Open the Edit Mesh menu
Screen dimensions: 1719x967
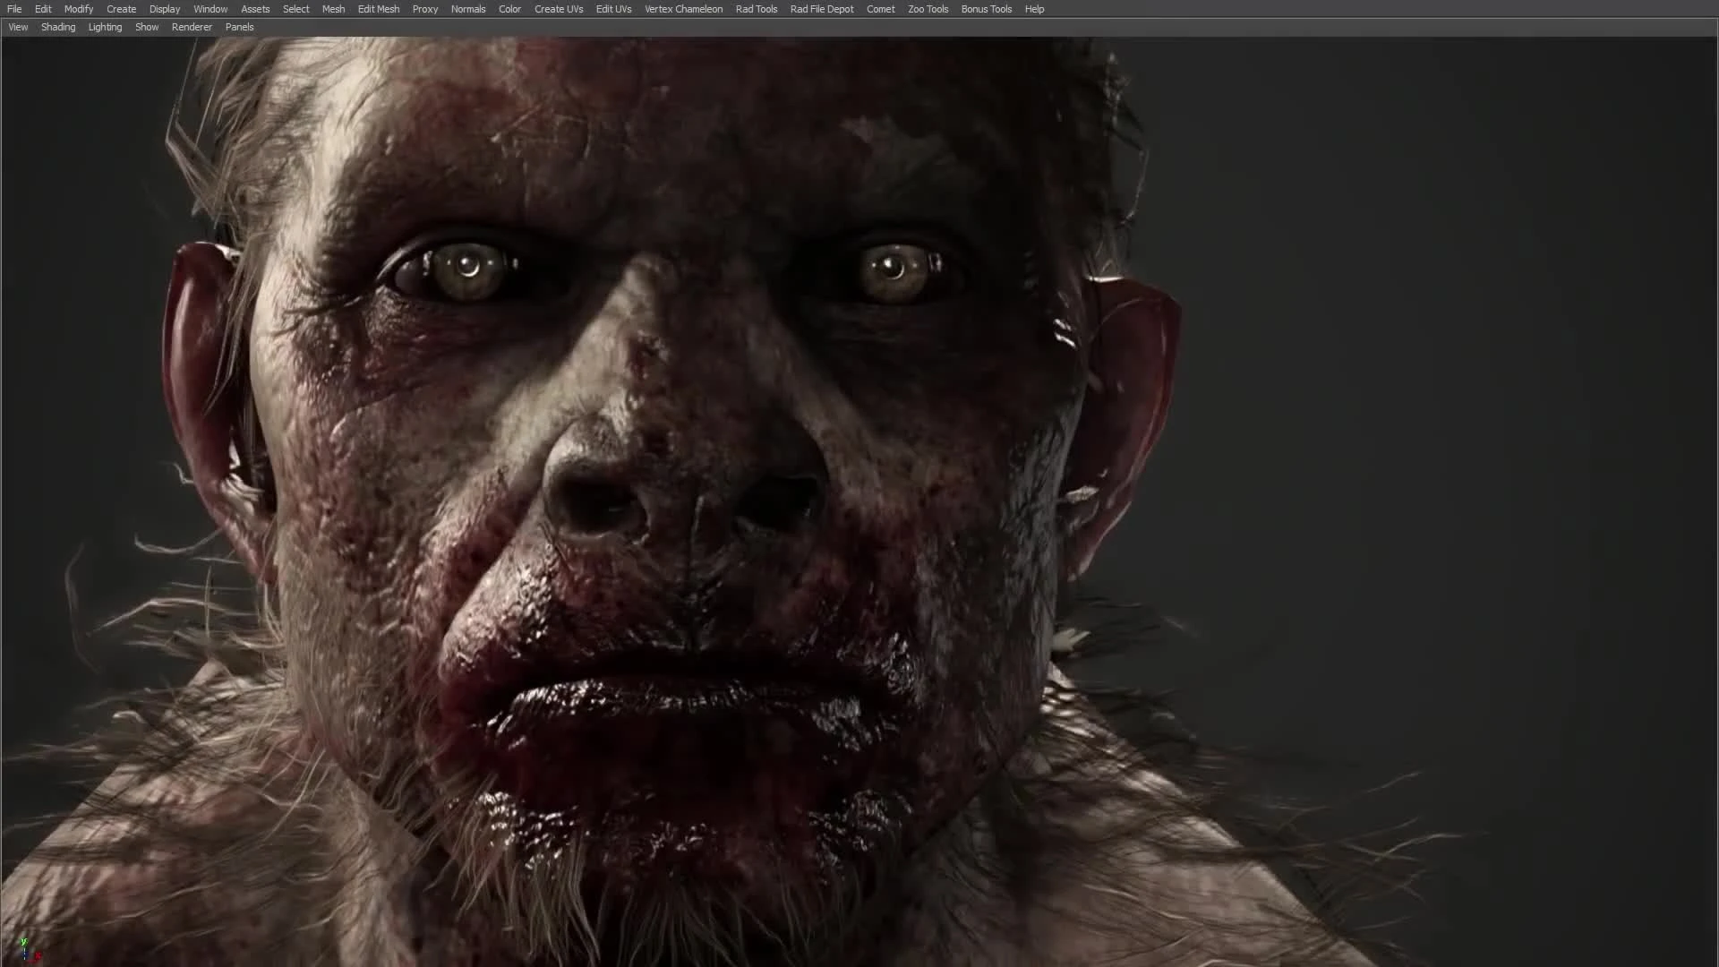pos(378,9)
